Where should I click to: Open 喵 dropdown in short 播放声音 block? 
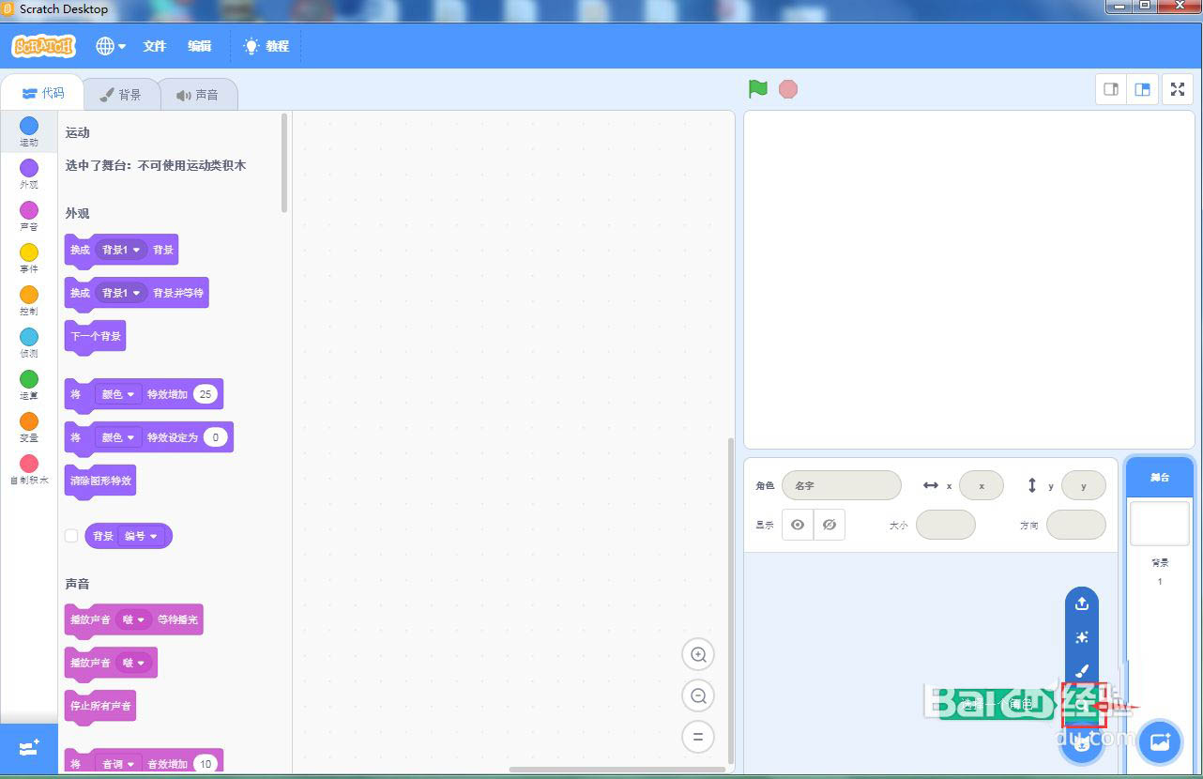[x=134, y=663]
